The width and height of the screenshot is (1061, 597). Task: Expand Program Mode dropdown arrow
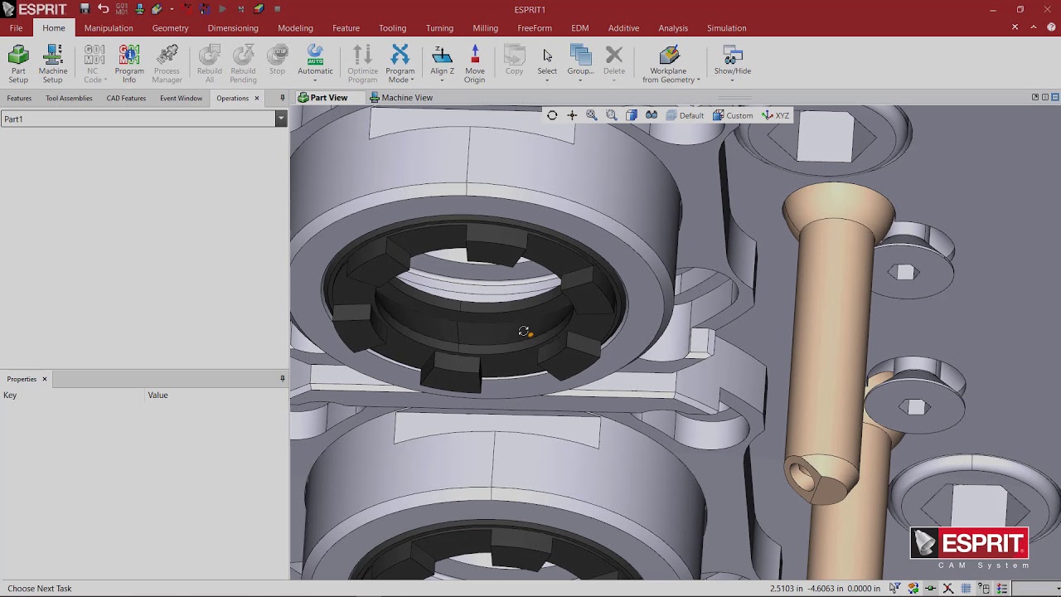click(412, 80)
